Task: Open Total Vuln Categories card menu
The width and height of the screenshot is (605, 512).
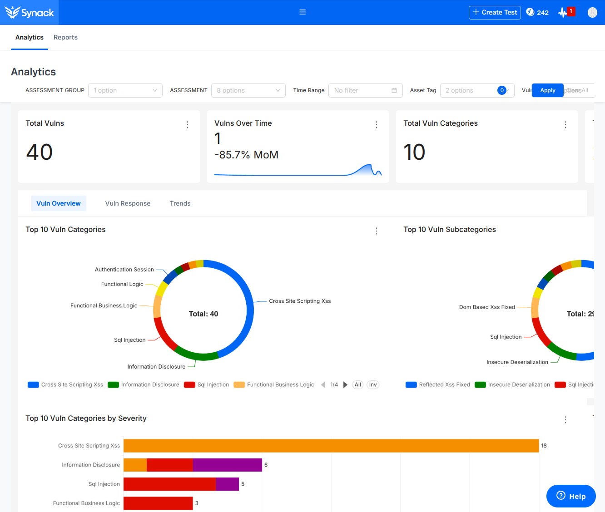Action: (565, 125)
